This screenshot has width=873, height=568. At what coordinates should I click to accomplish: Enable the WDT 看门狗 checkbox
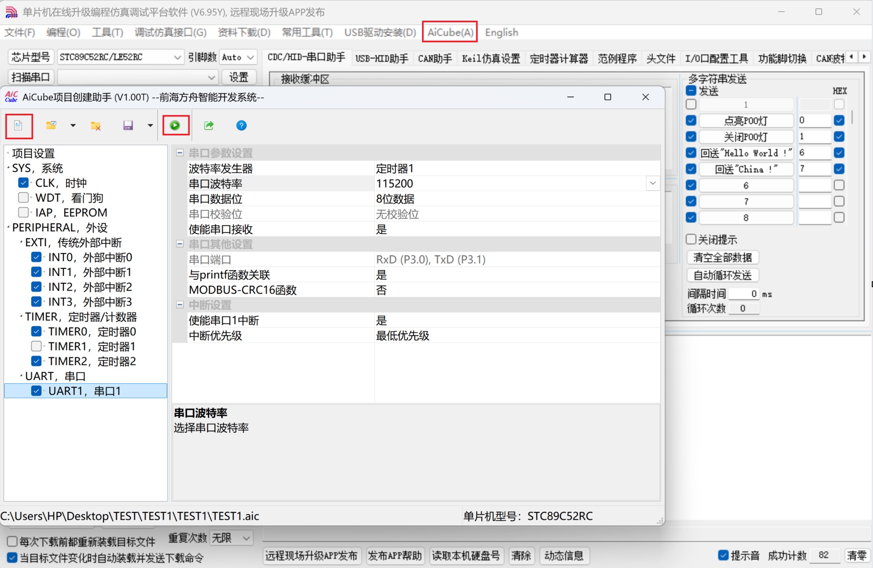pyautogui.click(x=23, y=197)
